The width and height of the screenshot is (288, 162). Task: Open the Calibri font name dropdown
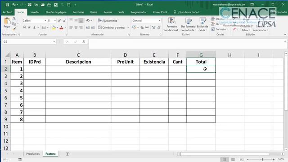[45, 21]
